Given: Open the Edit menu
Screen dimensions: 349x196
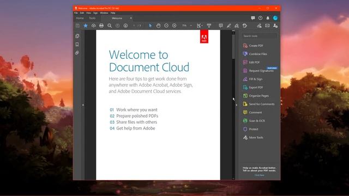Looking at the screenshot, I should coord(82,13).
